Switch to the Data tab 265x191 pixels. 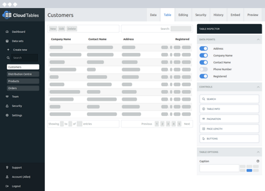point(153,15)
